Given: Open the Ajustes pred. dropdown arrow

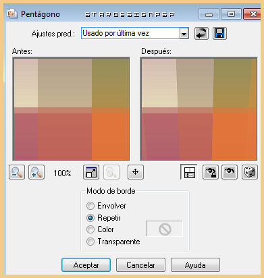Looking at the screenshot, I should click(184, 34).
